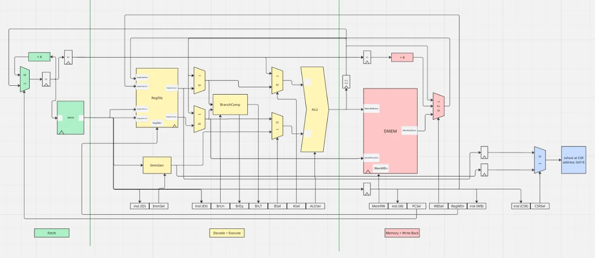Click the MemRW control signal cell

(379, 206)
